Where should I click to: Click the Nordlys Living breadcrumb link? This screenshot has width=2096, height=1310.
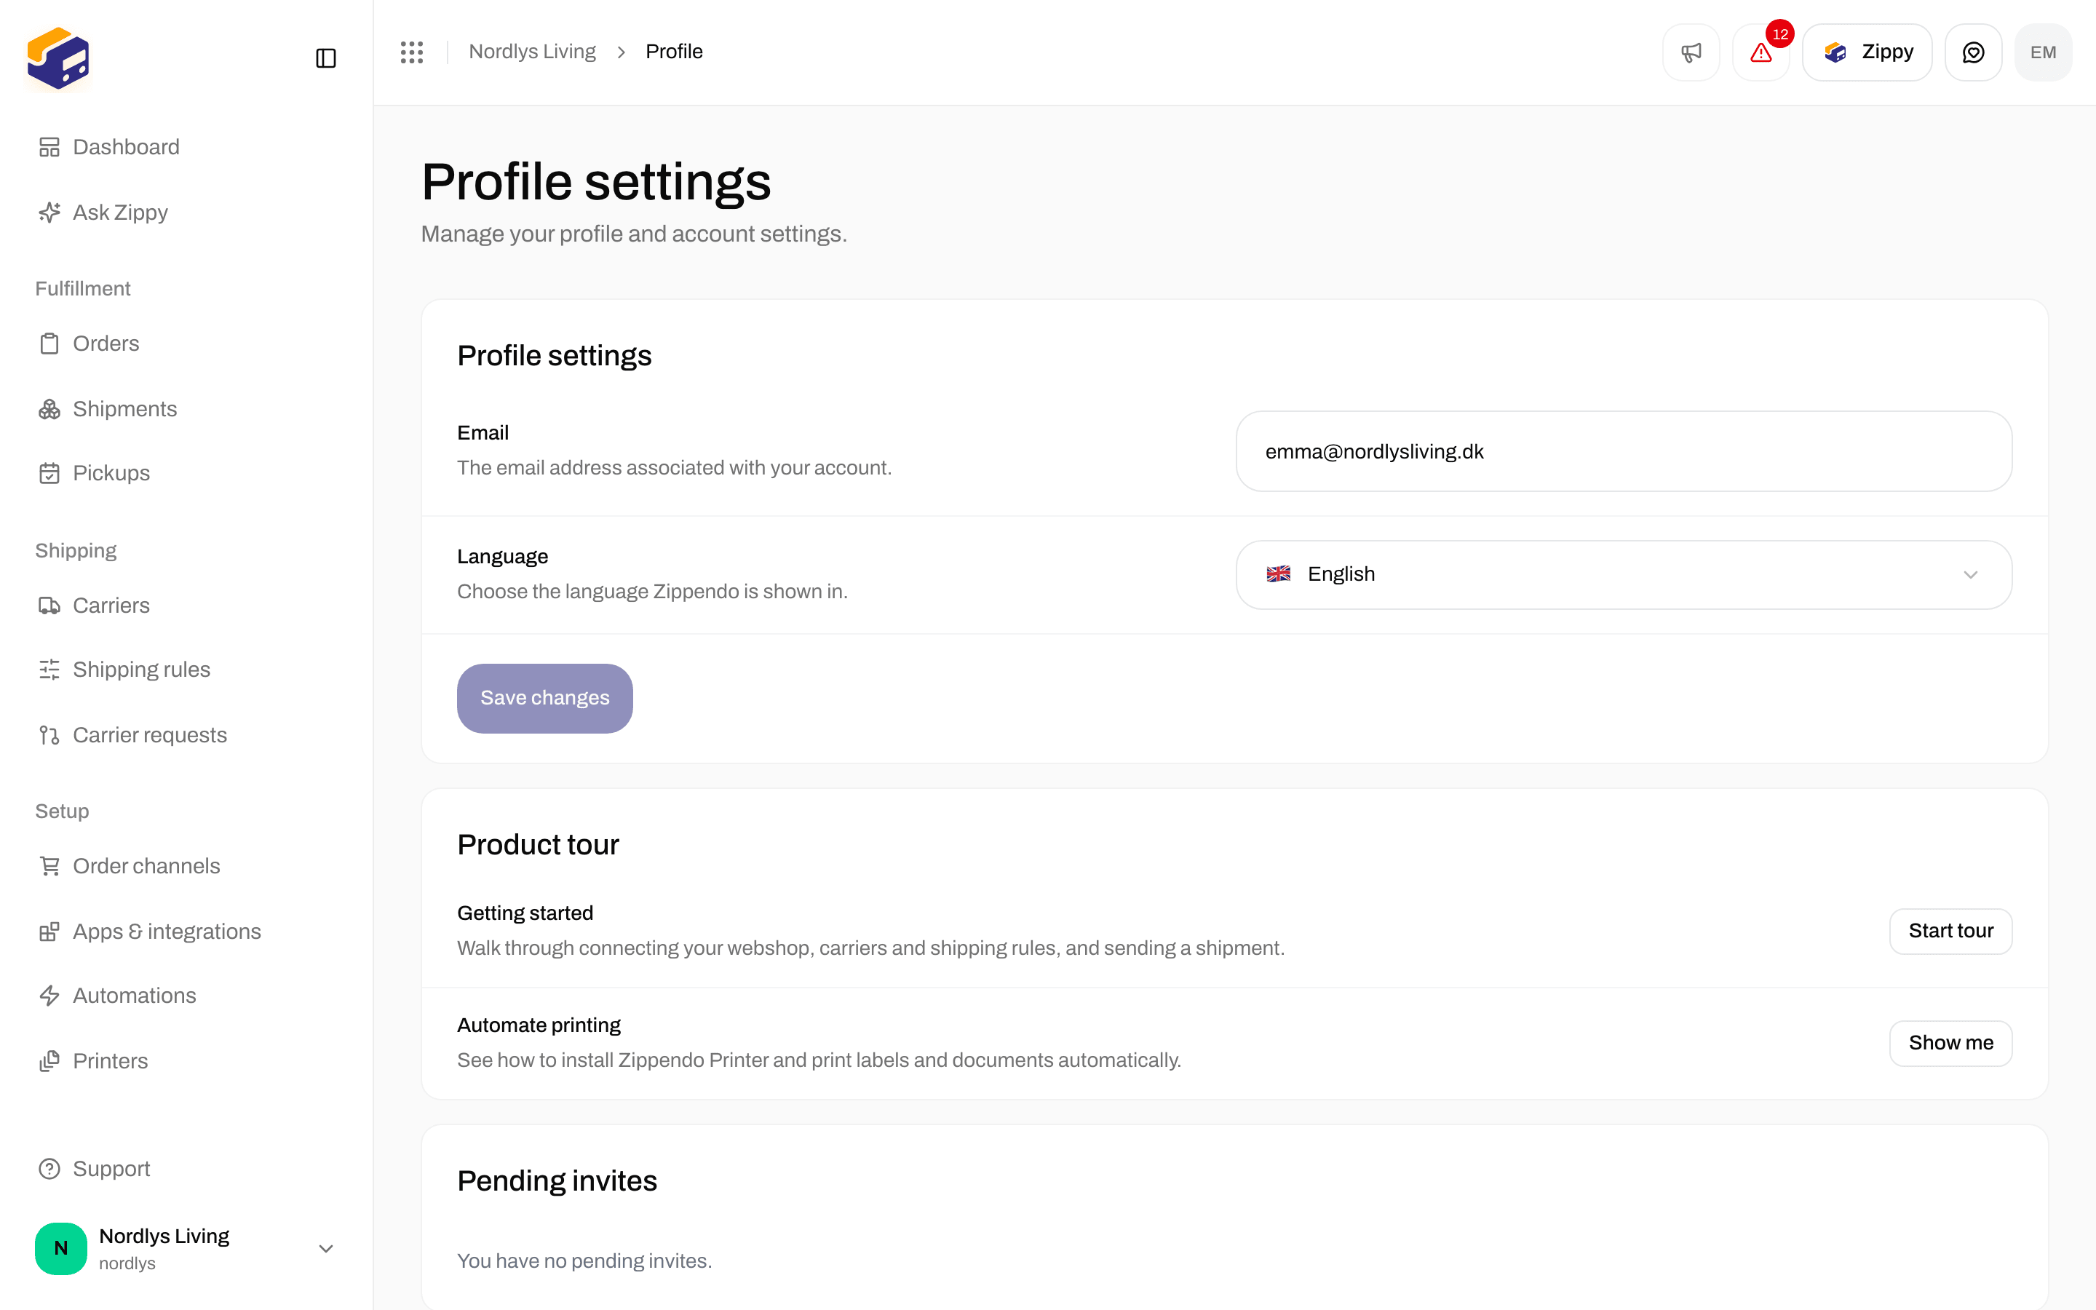(532, 52)
